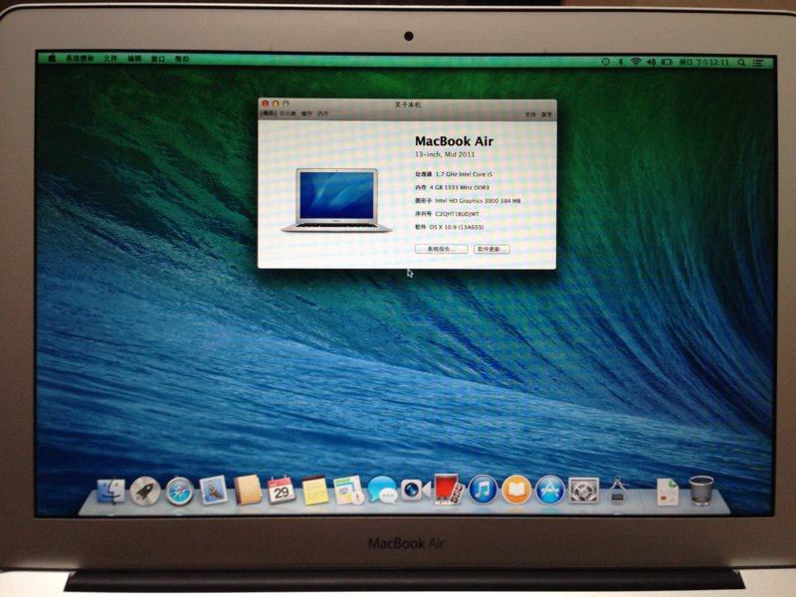Click the "13-inch, Mid 2011" text
Image resolution: width=796 pixels, height=597 pixels.
[x=445, y=154]
